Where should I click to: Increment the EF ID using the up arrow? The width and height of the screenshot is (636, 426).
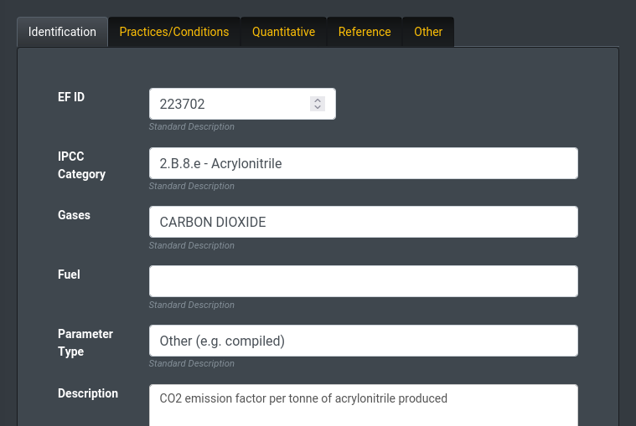(318, 100)
